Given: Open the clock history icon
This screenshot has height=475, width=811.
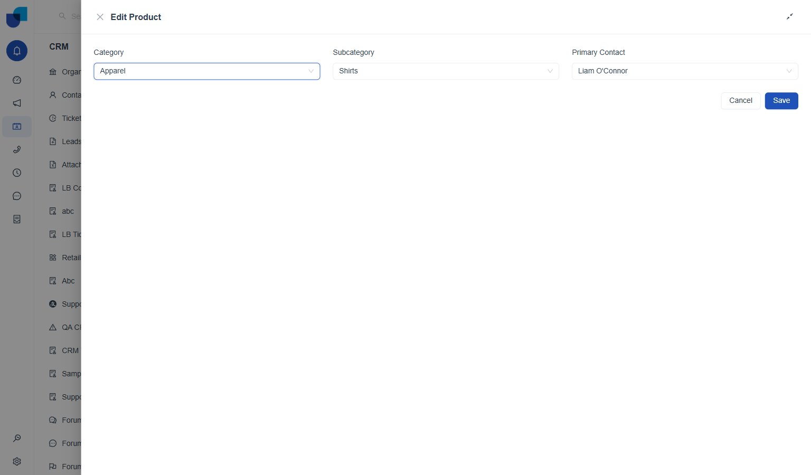Looking at the screenshot, I should pyautogui.click(x=17, y=173).
